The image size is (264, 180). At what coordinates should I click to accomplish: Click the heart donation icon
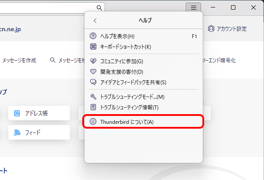(93, 72)
